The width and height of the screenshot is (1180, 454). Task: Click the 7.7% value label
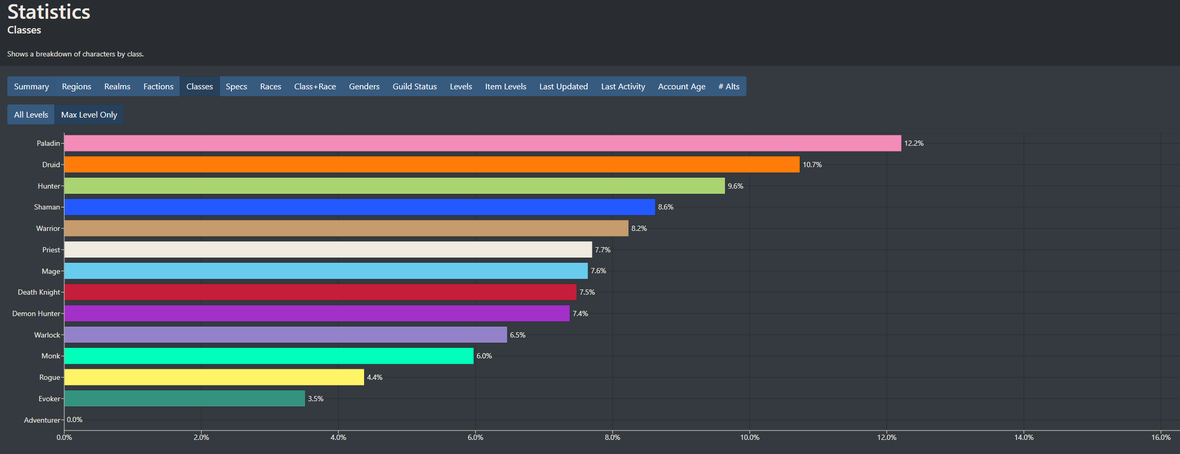(x=602, y=250)
